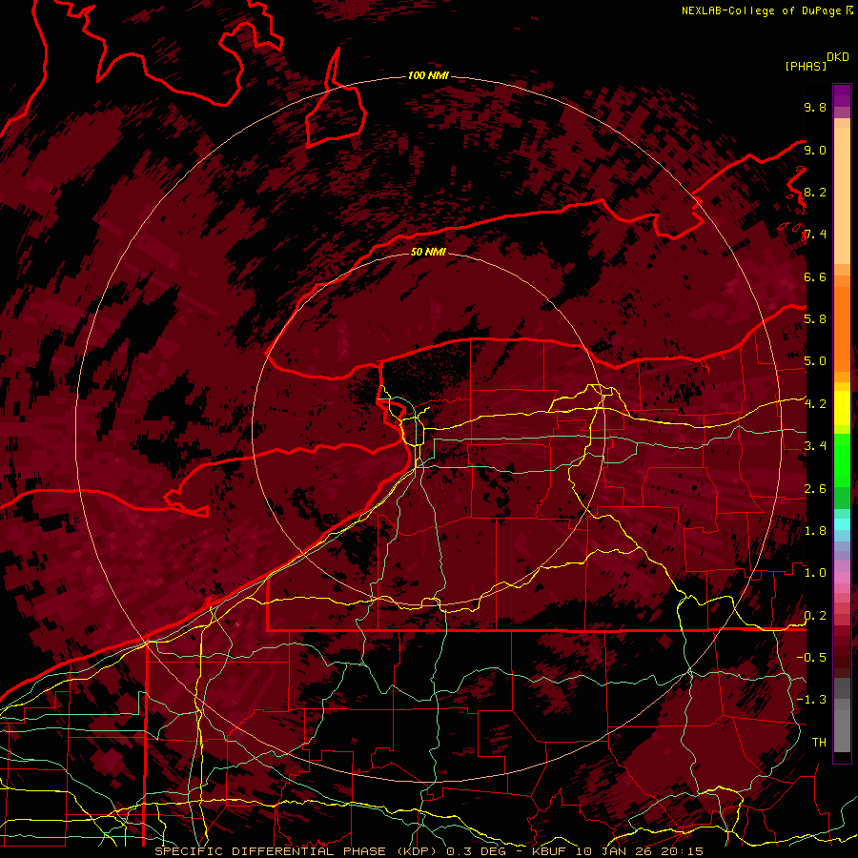858x858 pixels.
Task: Click the 5.0 scale label
Action: 815,361
